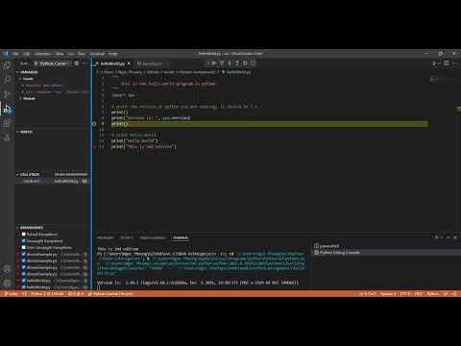
Task: Open launch.json via the debug gear icon
Action: point(77,63)
